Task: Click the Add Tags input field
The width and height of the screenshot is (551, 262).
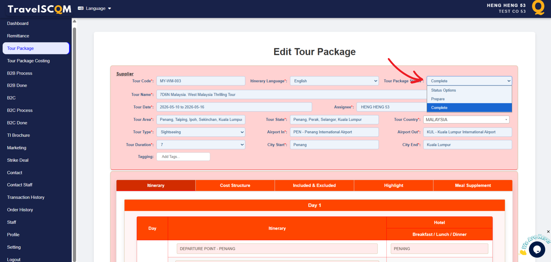Action: coord(183,157)
